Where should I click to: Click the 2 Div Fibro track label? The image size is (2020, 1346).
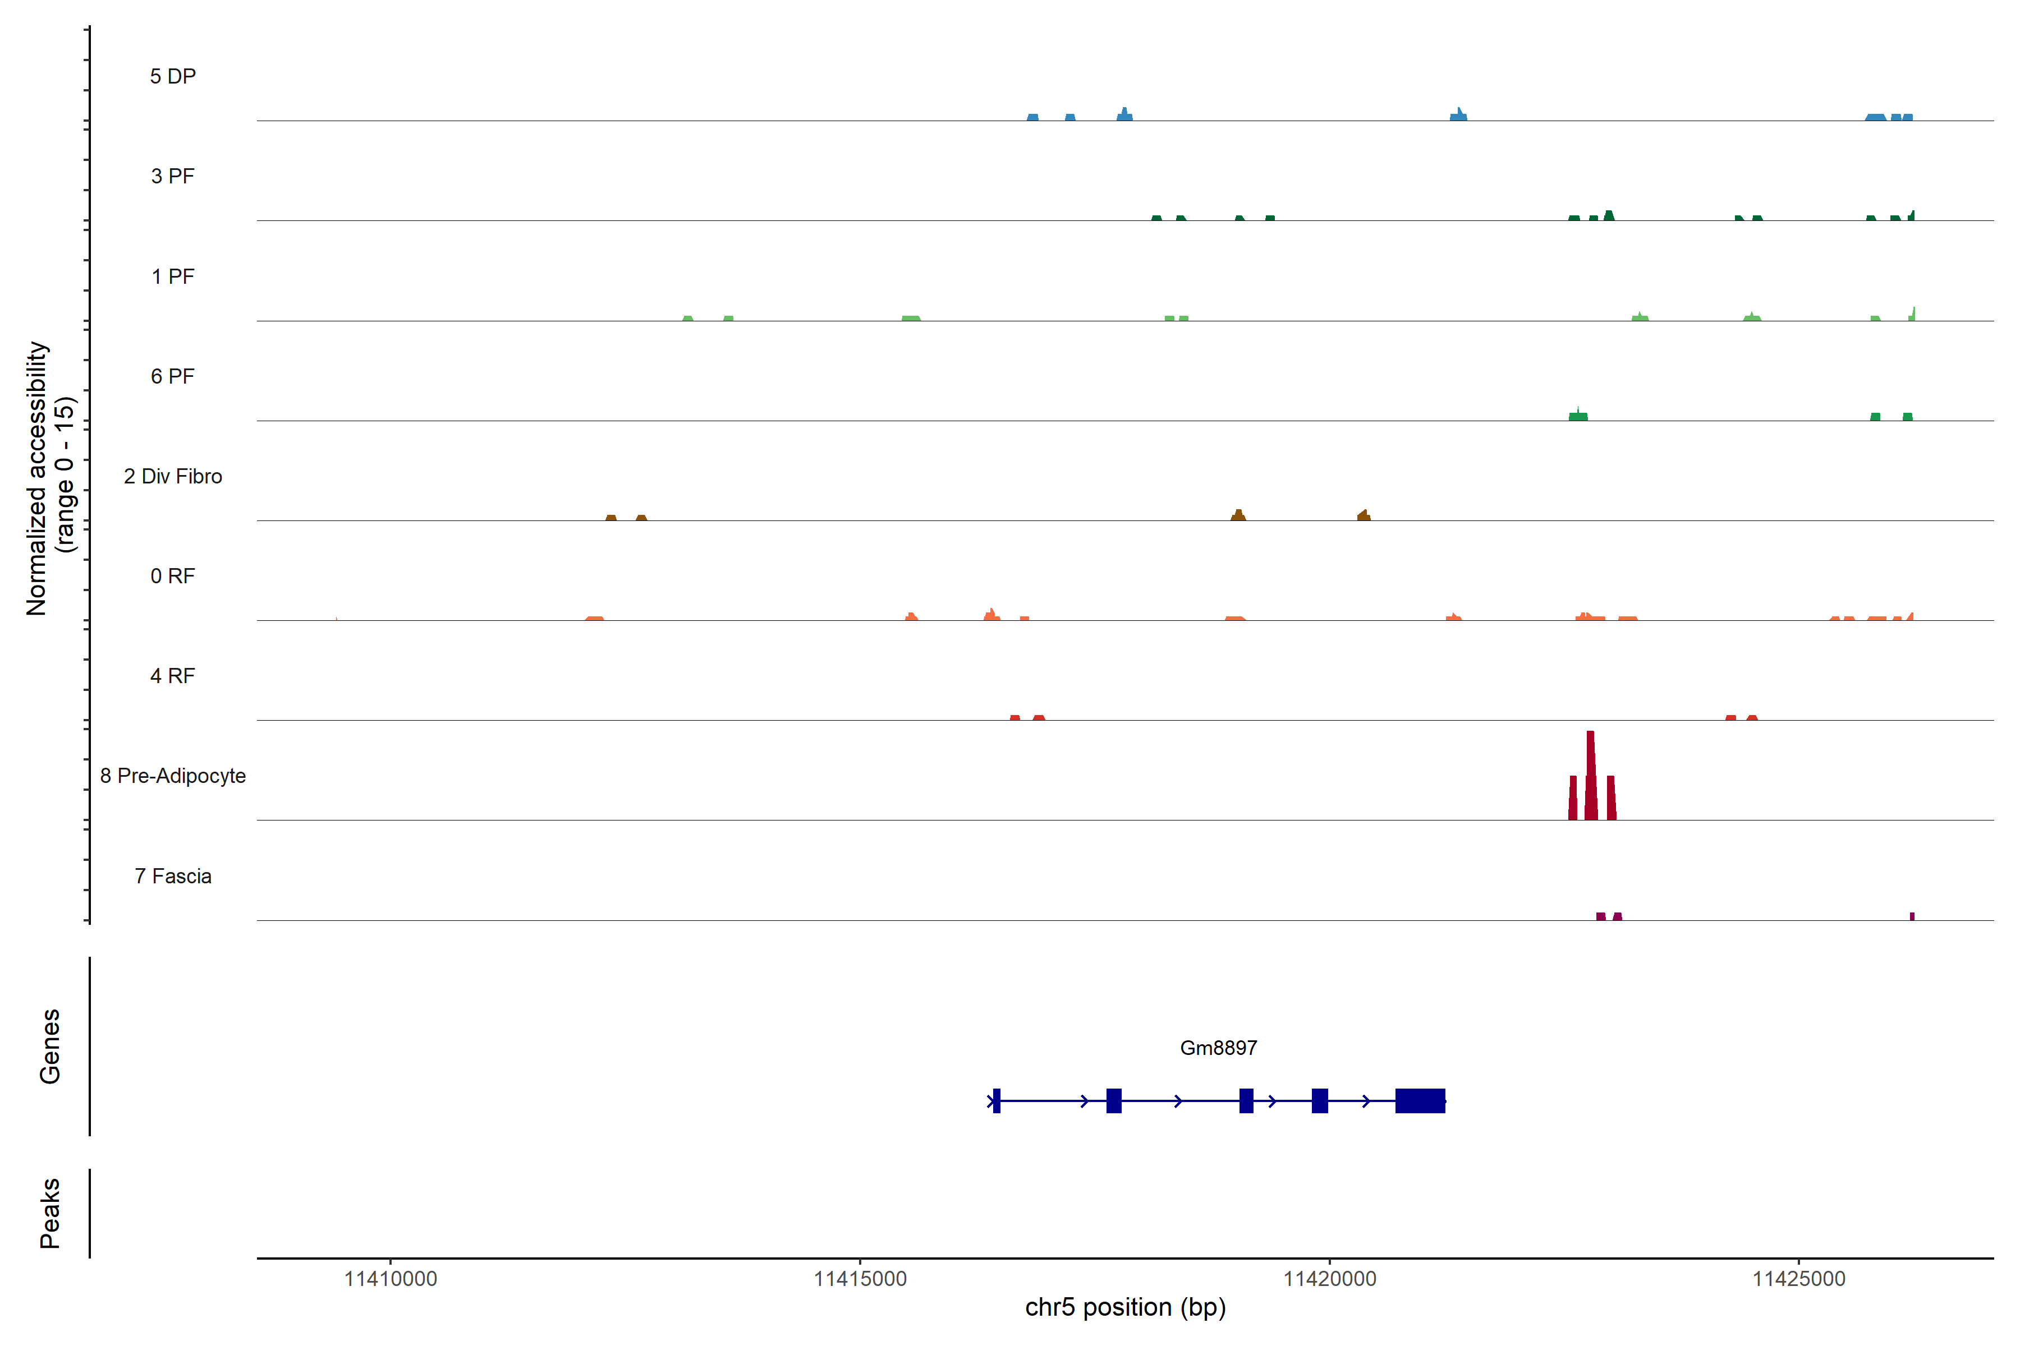173,476
